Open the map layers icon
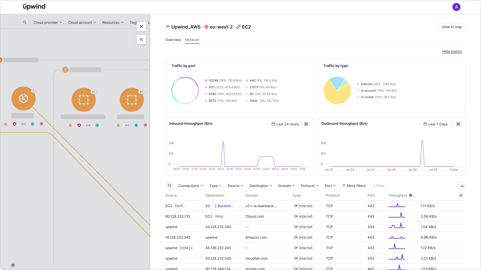Screen dimensions: 481x270 (x=13, y=265)
